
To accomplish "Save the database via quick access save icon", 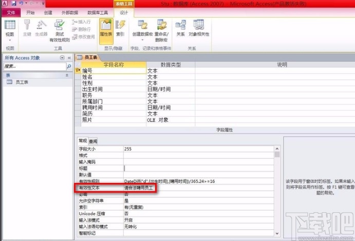I will tap(14, 3).
